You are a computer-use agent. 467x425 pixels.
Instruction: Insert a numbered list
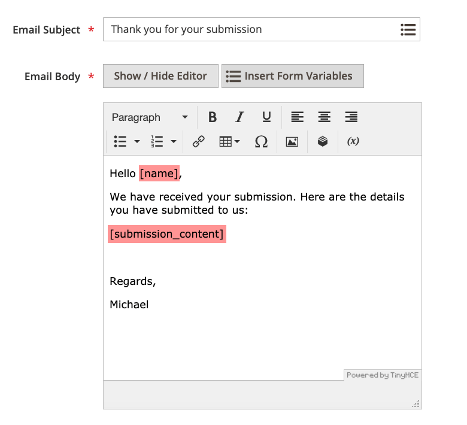(157, 142)
